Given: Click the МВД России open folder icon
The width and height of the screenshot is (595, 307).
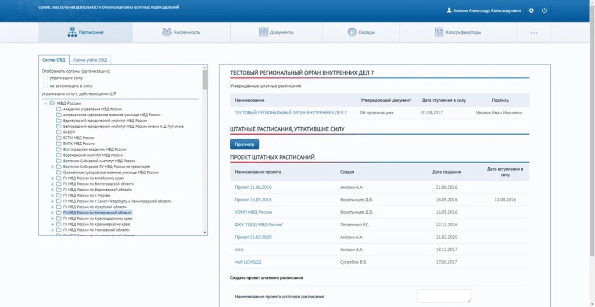Looking at the screenshot, I should [x=52, y=103].
